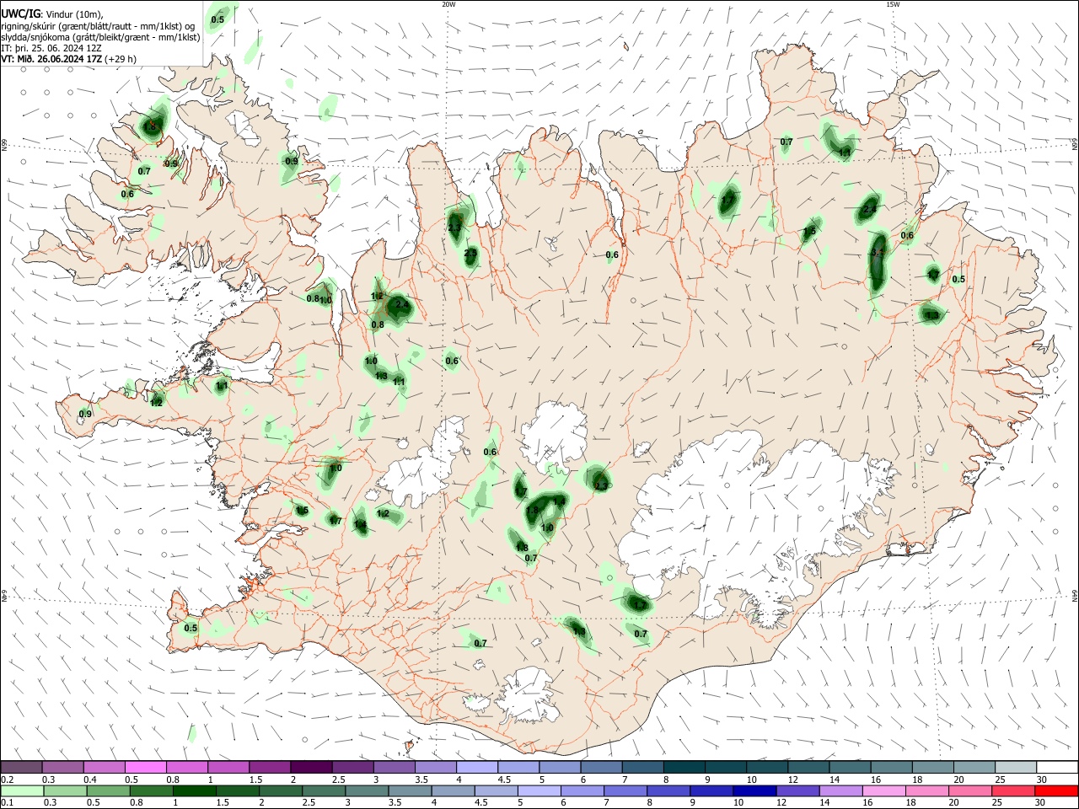This screenshot has width=1079, height=809.
Task: Click the 0.5–0.8 medium green rain swatch
Action: pyautogui.click(x=108, y=791)
